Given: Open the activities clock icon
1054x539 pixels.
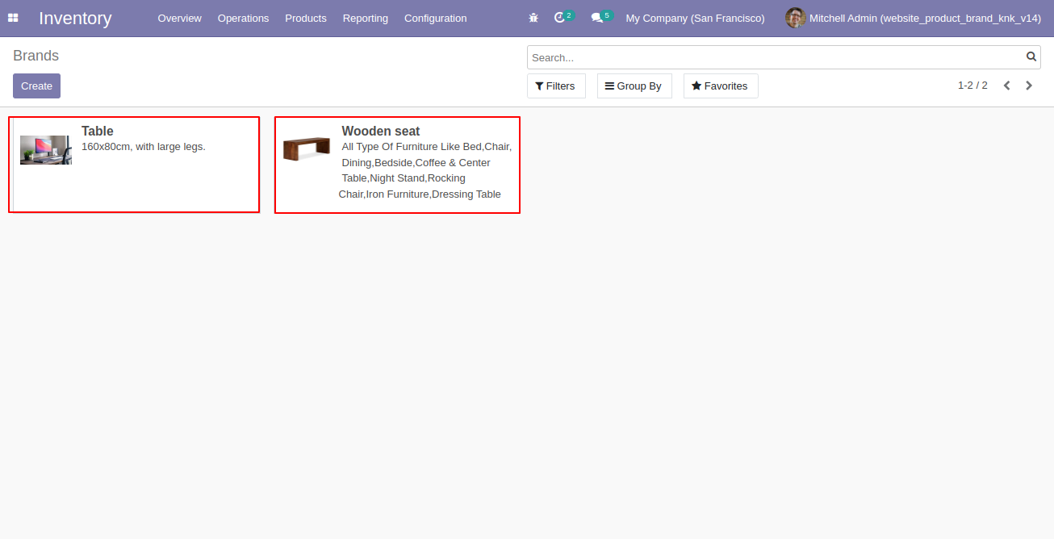Looking at the screenshot, I should [x=559, y=18].
